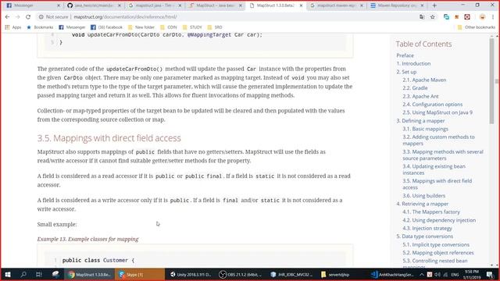
Task: Close the MapStruct 1.3.0.Beta2 tab
Action: pyautogui.click(x=301, y=5)
